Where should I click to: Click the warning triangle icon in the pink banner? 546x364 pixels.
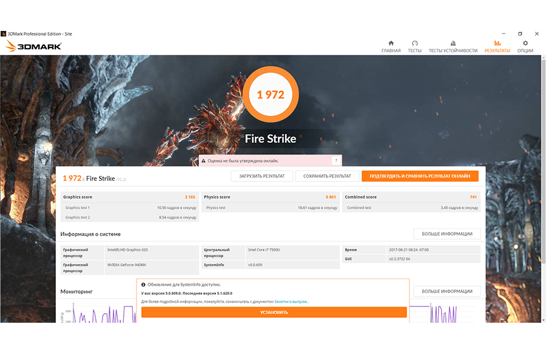203,161
